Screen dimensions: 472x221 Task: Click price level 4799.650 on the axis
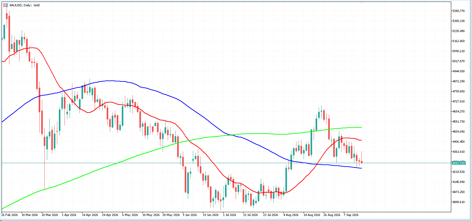point(458,91)
